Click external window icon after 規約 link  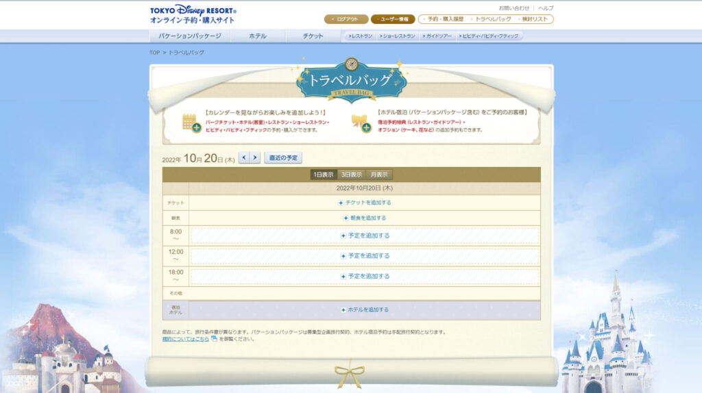coord(214,339)
